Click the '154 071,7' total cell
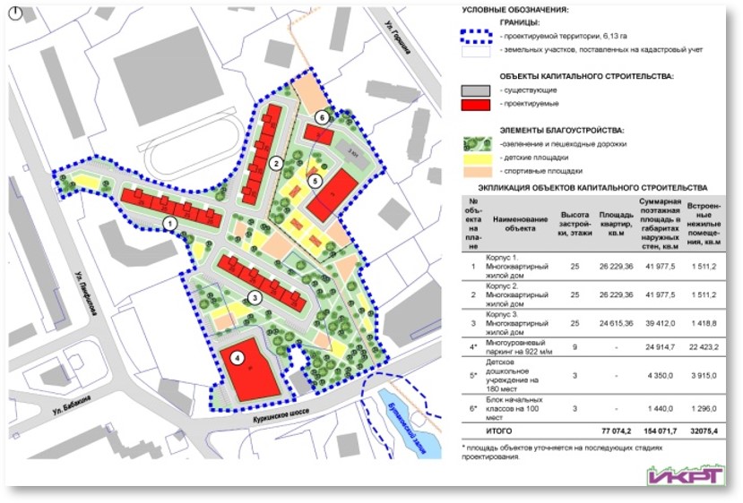The width and height of the screenshot is (743, 503). pos(660,431)
